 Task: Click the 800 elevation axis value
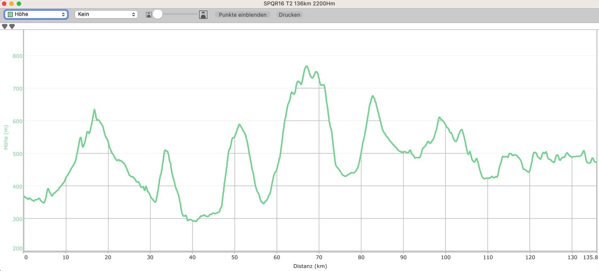pyautogui.click(x=18, y=56)
